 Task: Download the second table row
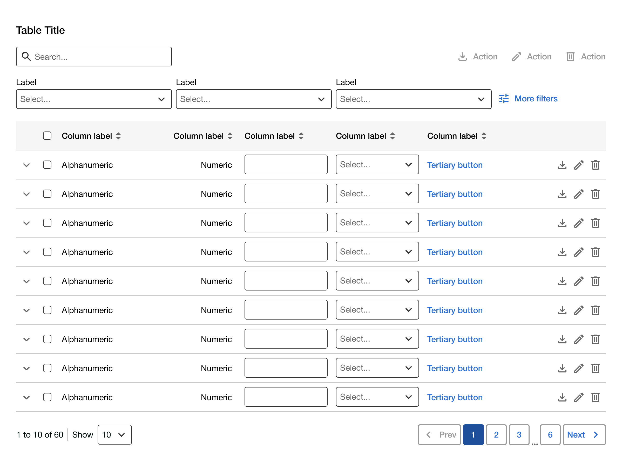[x=562, y=194]
